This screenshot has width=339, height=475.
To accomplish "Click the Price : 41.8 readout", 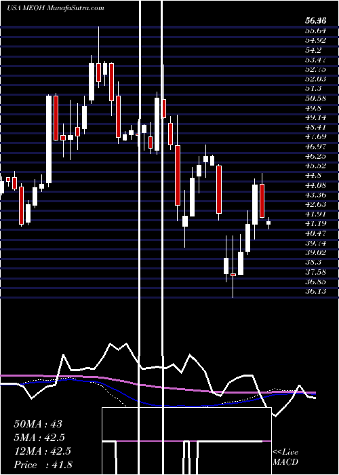I will click(x=43, y=465).
